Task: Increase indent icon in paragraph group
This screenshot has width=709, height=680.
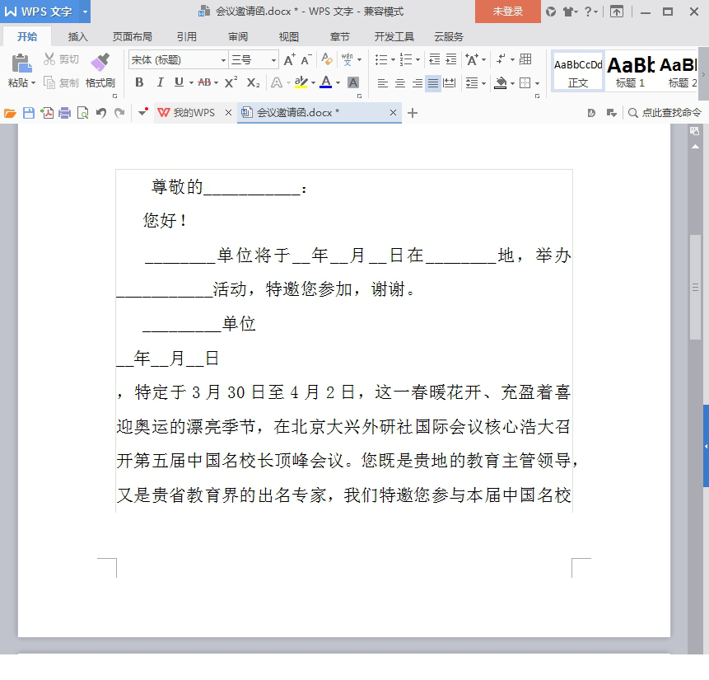Action: tap(450, 59)
